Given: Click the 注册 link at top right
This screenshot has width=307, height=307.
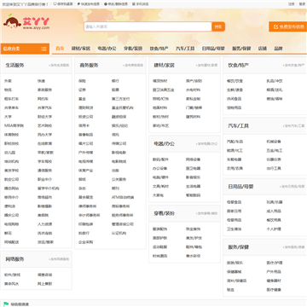Looking at the screenshot, I should (292, 4).
